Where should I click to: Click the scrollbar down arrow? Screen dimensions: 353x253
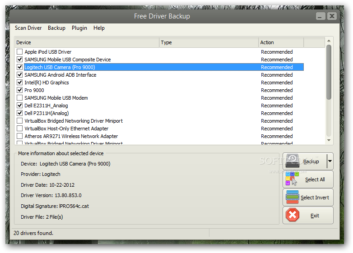[x=329, y=140]
